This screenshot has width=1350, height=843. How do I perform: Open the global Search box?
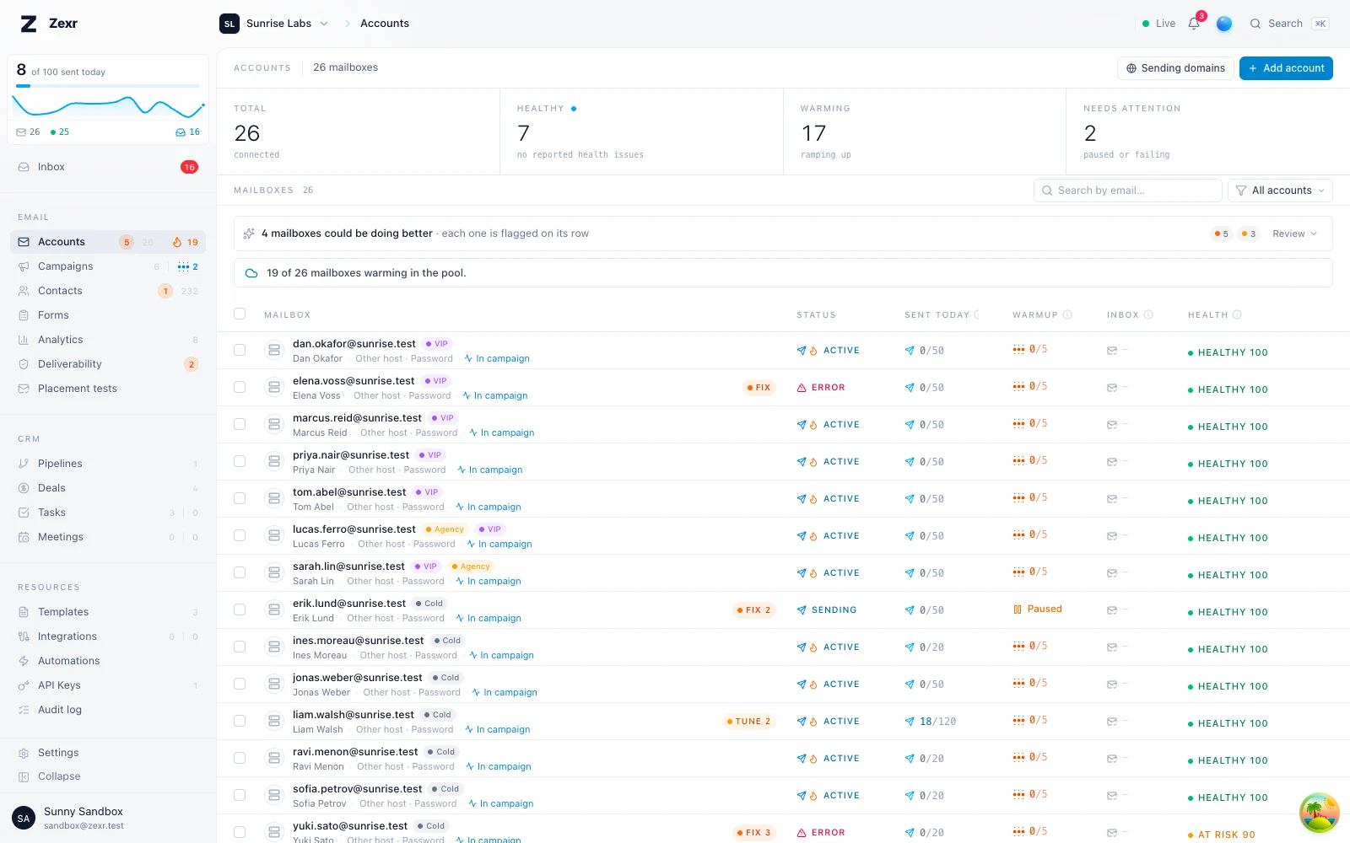(1289, 24)
